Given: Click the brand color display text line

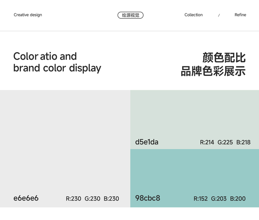Looking at the screenshot, I should [57, 68].
